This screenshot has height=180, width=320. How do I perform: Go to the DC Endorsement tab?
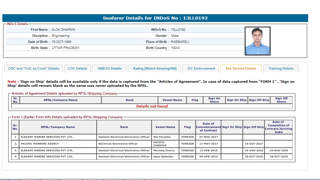201,69
